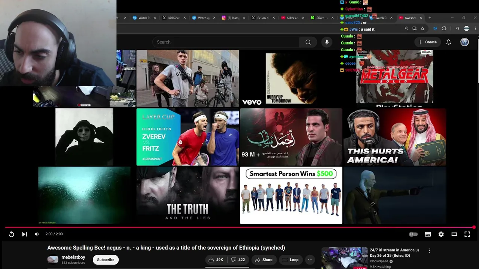The height and width of the screenshot is (269, 479).
Task: Play Zverev vs Fritz highlights suggestion
Action: [x=187, y=137]
